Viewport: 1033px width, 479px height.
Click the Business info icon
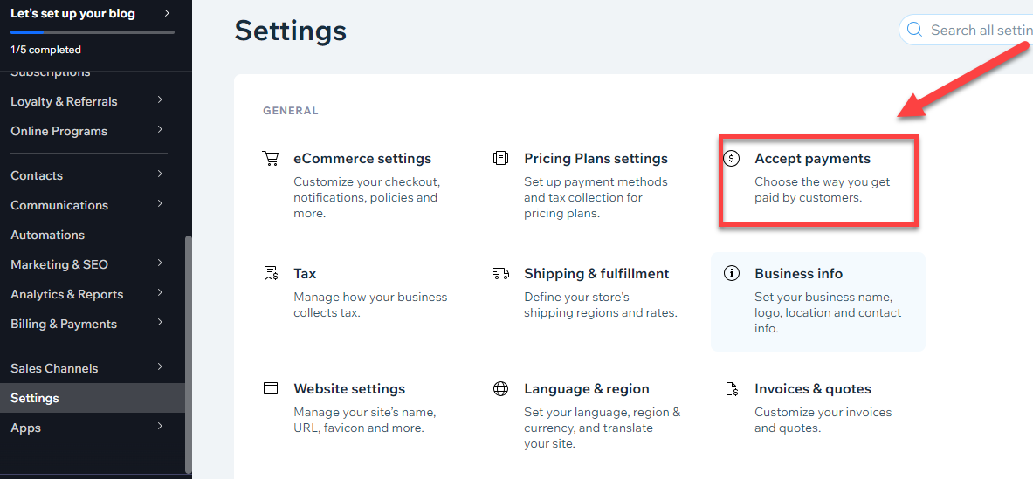pos(731,273)
